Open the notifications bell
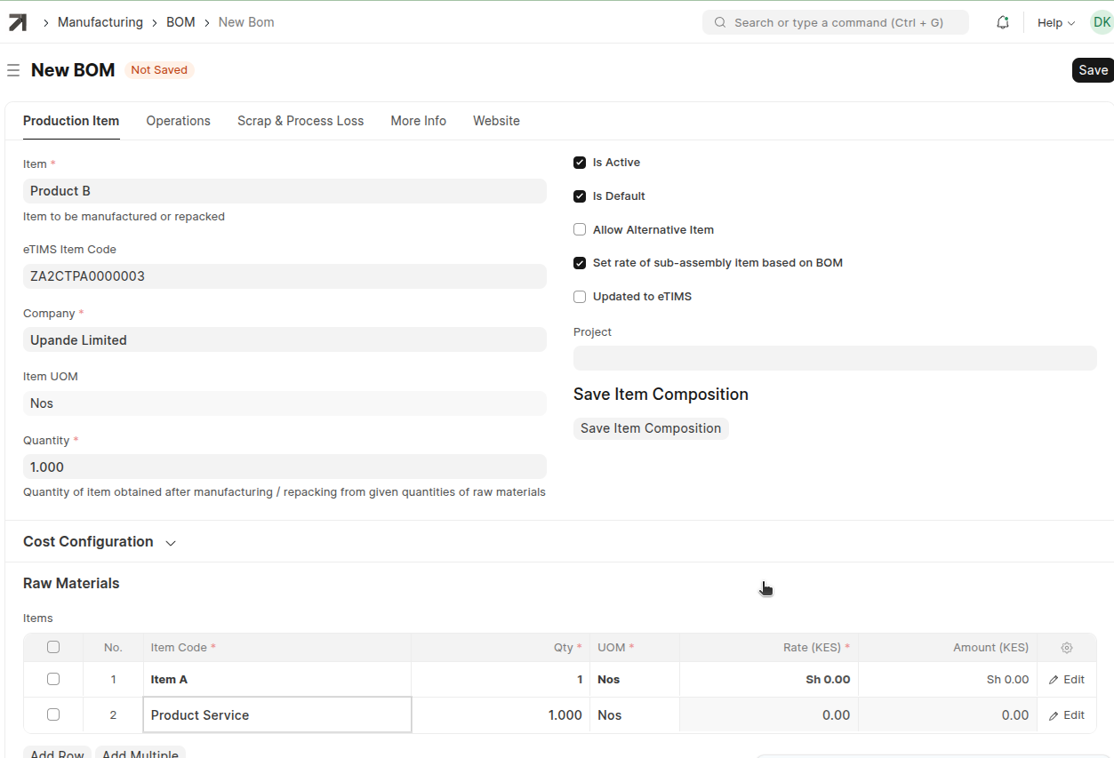The image size is (1114, 758). [x=1003, y=22]
